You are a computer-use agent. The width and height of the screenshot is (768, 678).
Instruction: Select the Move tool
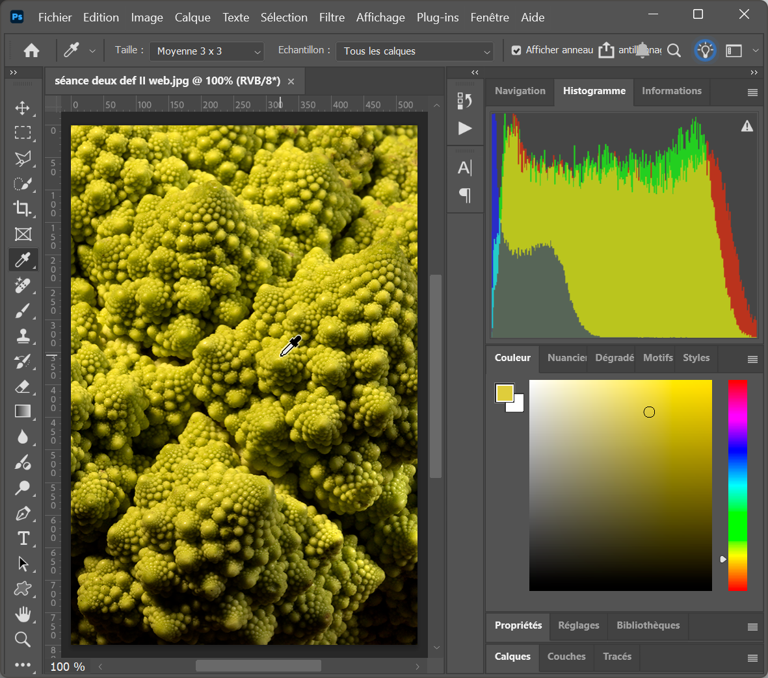23,108
